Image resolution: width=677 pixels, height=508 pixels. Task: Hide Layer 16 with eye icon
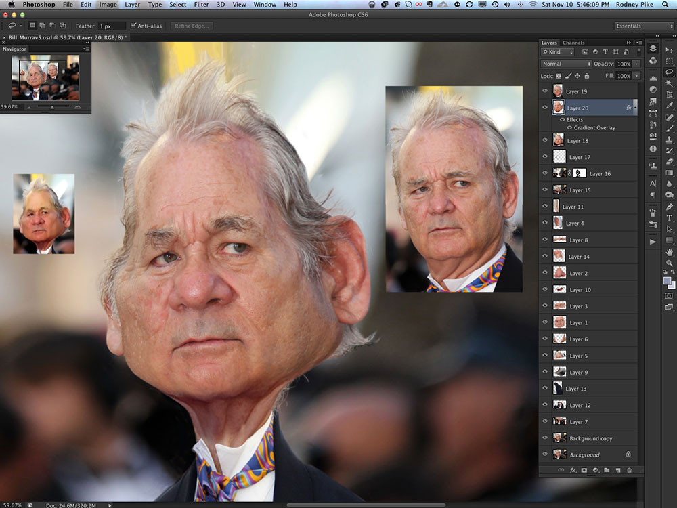click(x=545, y=173)
